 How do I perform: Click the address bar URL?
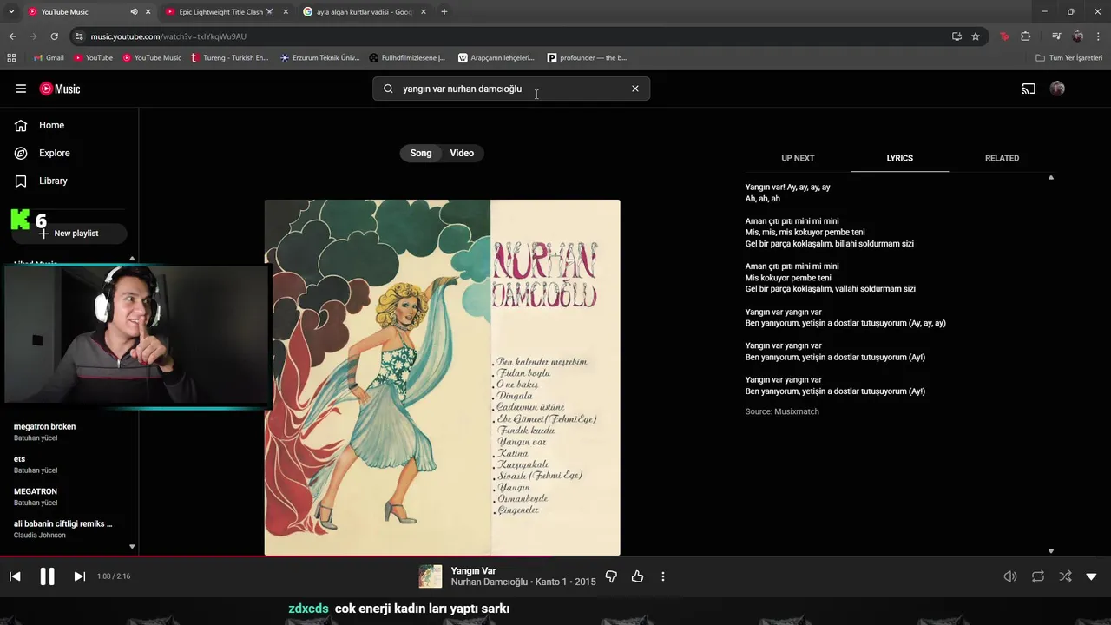click(168, 36)
